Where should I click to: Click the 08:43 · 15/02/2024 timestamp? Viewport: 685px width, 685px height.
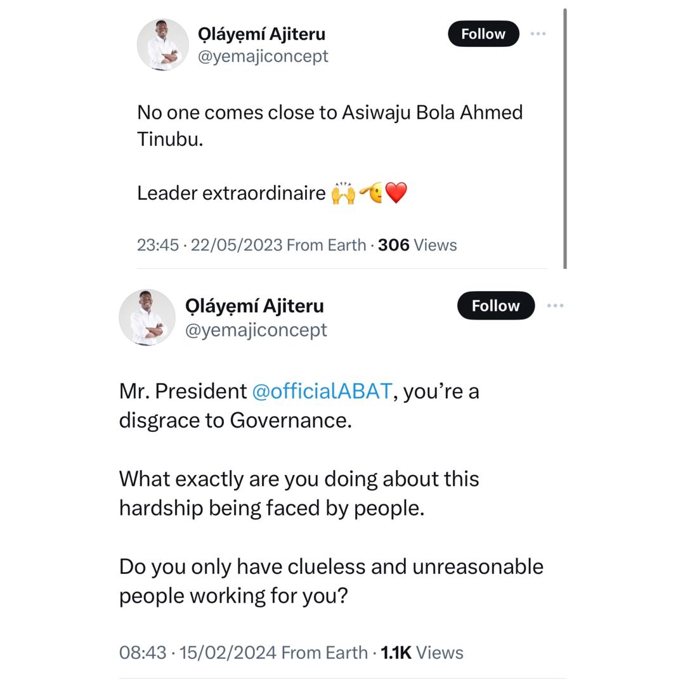(197, 652)
